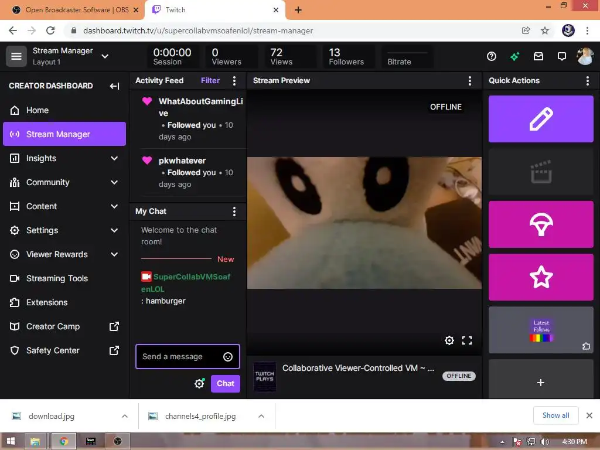Image resolution: width=600 pixels, height=450 pixels.
Task: Bookmark this page with star icon
Action: coord(545,30)
